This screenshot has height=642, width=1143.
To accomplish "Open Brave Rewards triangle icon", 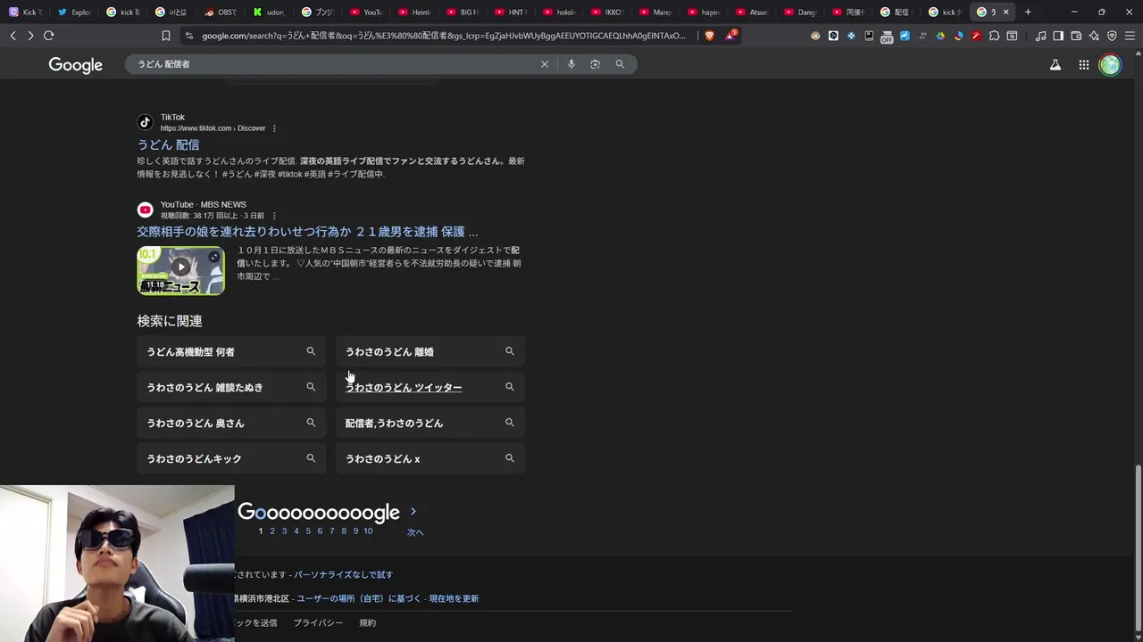I will tap(731, 36).
